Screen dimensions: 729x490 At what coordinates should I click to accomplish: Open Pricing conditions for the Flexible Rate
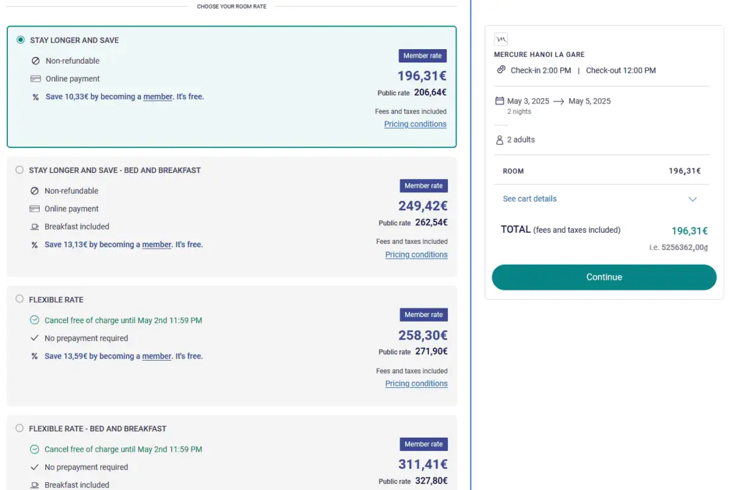pos(416,383)
